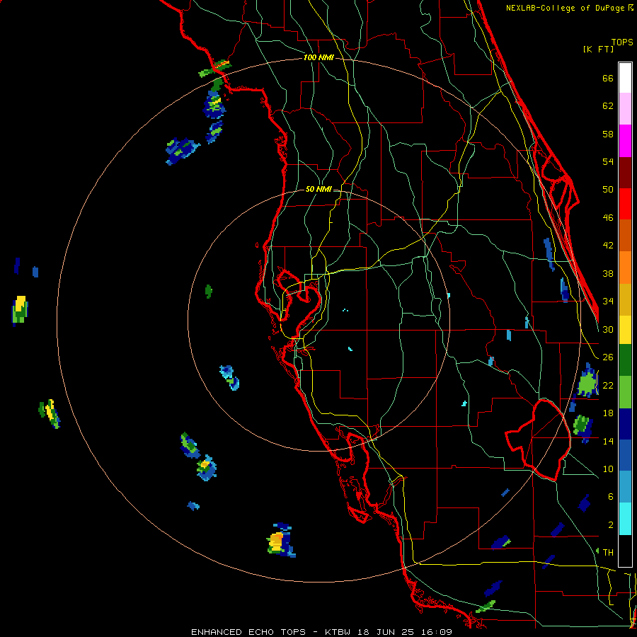Click the 26 legend value

(608, 357)
